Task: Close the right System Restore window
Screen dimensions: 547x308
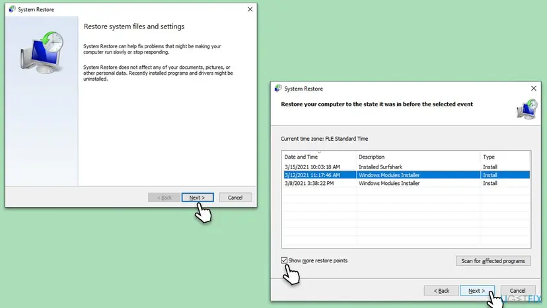Action: coord(534,89)
